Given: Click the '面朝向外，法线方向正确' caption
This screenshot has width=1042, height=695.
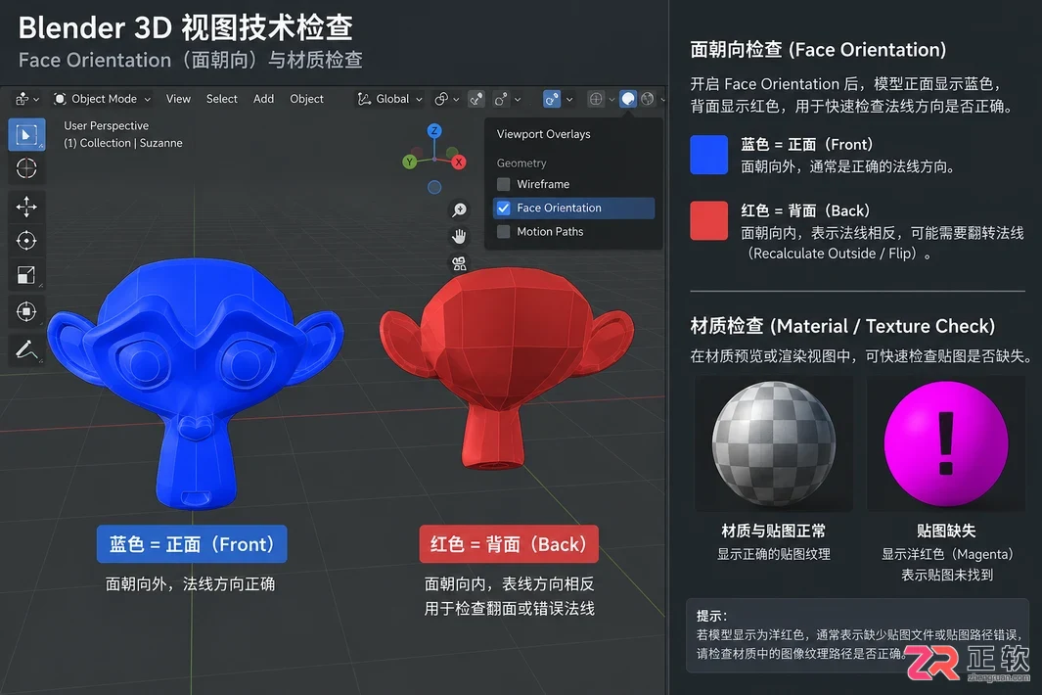Looking at the screenshot, I should pos(191,584).
